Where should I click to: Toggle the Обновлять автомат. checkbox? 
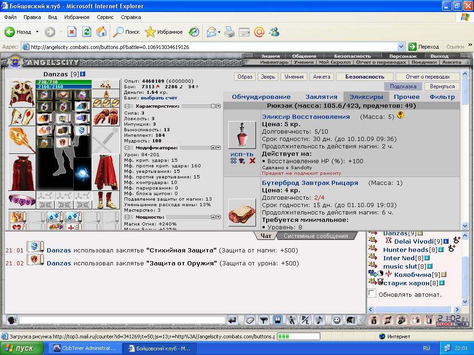(x=372, y=294)
